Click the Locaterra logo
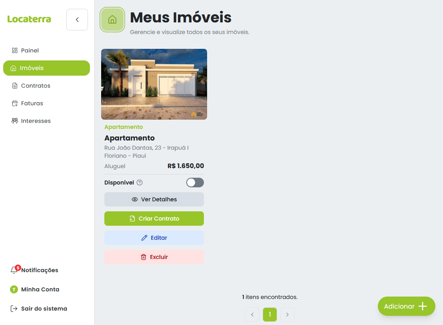443x325 pixels. (x=29, y=19)
